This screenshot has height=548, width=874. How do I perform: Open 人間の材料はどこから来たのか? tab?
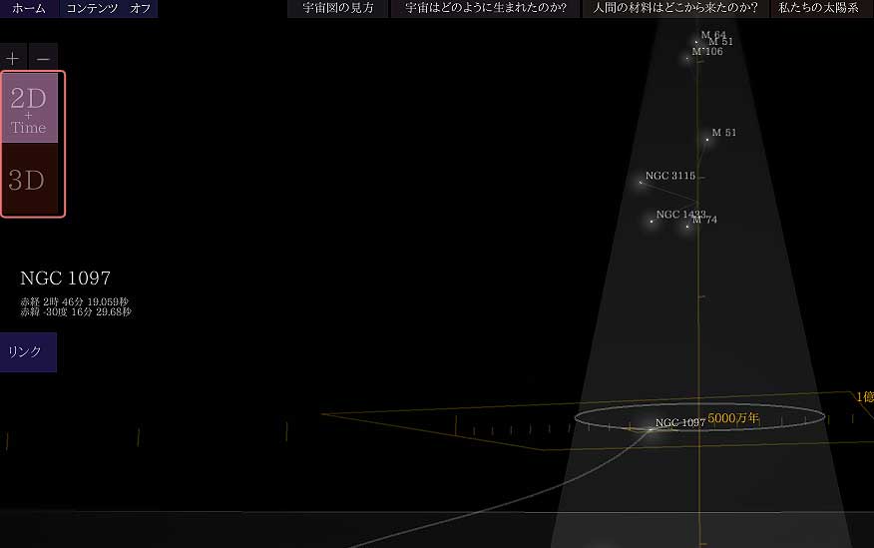coord(675,8)
